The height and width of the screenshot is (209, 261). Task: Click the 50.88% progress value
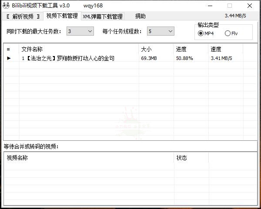point(184,58)
